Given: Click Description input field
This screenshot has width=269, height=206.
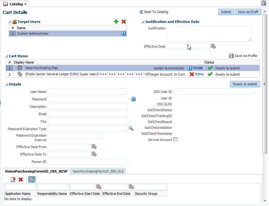Looking at the screenshot, I should point(88,107).
